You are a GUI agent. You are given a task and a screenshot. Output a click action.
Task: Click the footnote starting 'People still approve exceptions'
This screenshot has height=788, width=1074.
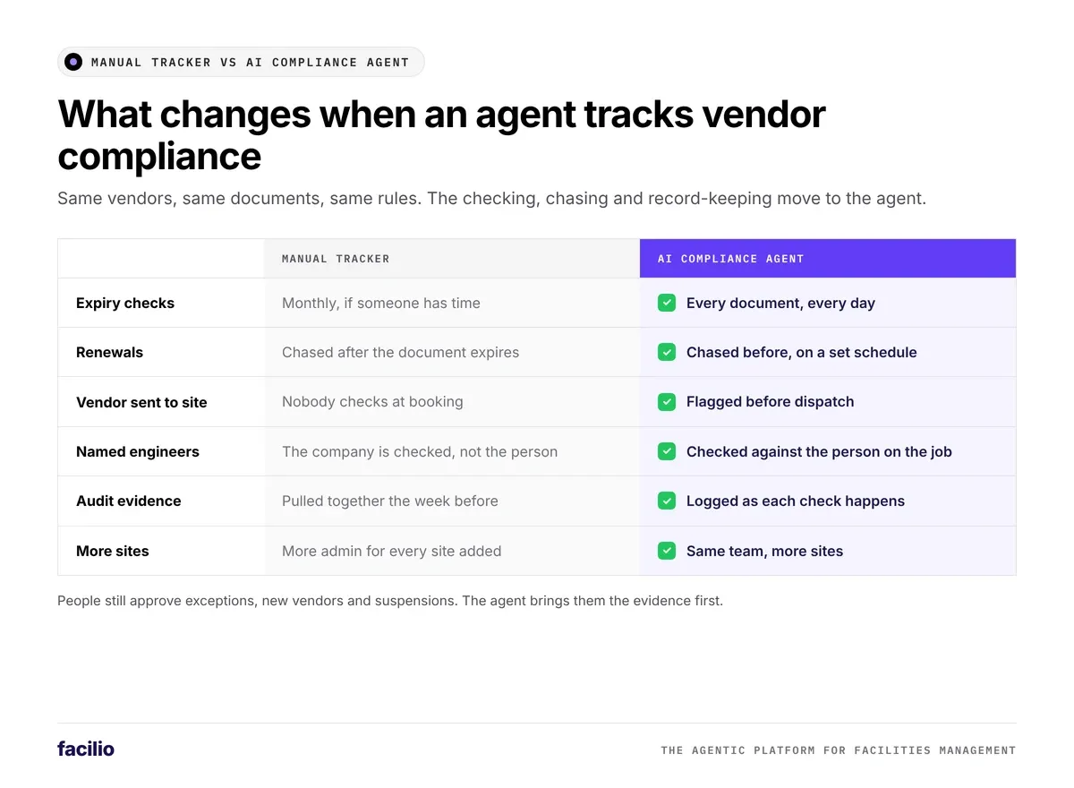[390, 601]
